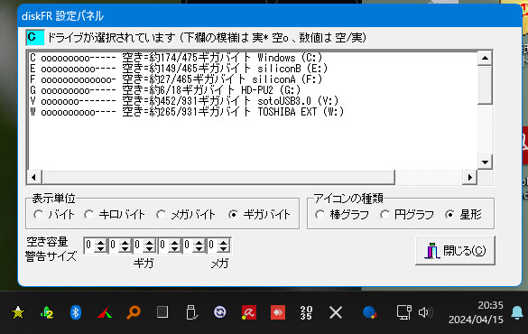Decrease the second warning size spinner
Image resolution: width=528 pixels, height=334 pixels.
pyautogui.click(x=125, y=249)
